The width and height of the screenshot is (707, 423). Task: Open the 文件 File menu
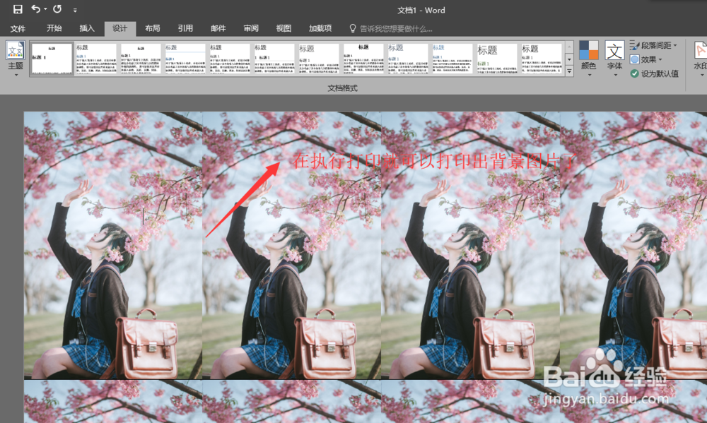point(18,29)
